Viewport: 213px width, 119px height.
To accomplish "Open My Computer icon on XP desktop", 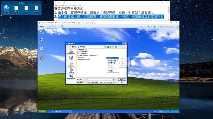I will pos(42,31).
